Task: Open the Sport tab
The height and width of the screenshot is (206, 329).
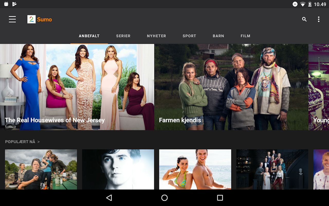Action: coord(189,36)
